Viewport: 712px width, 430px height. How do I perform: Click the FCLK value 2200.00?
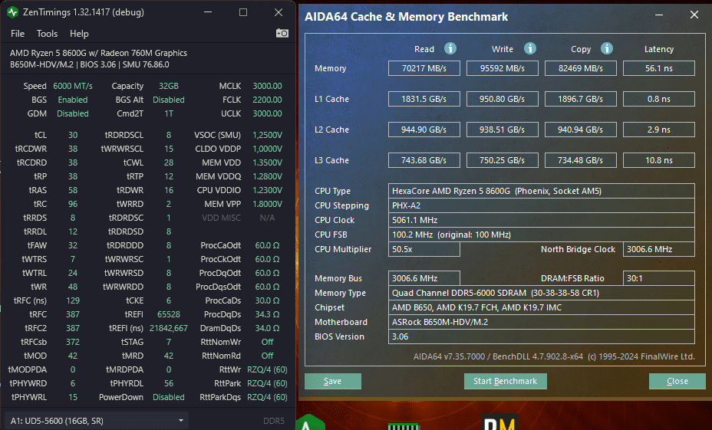[267, 100]
